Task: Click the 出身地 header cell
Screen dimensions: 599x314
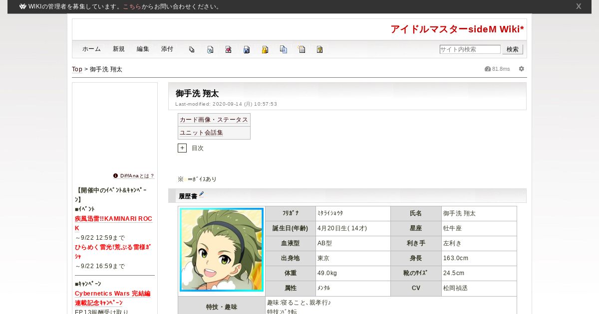Action: [290, 258]
